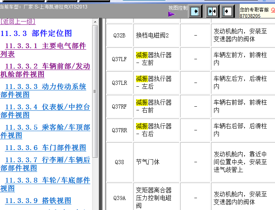
Task: Click 车辆左前方，前滑柱内 location cell
Action: [x=243, y=59]
